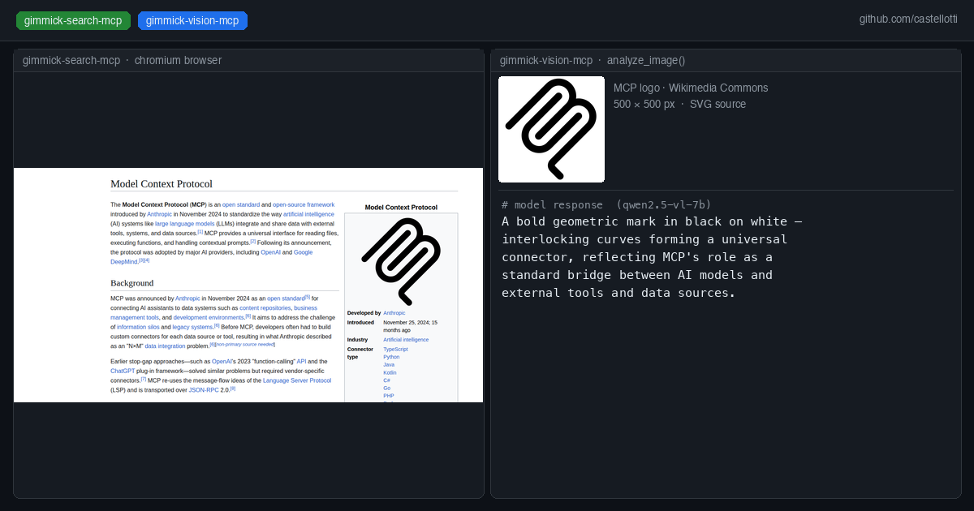This screenshot has height=511, width=974.
Task: Open the github.com/castellotti link
Action: [909, 19]
